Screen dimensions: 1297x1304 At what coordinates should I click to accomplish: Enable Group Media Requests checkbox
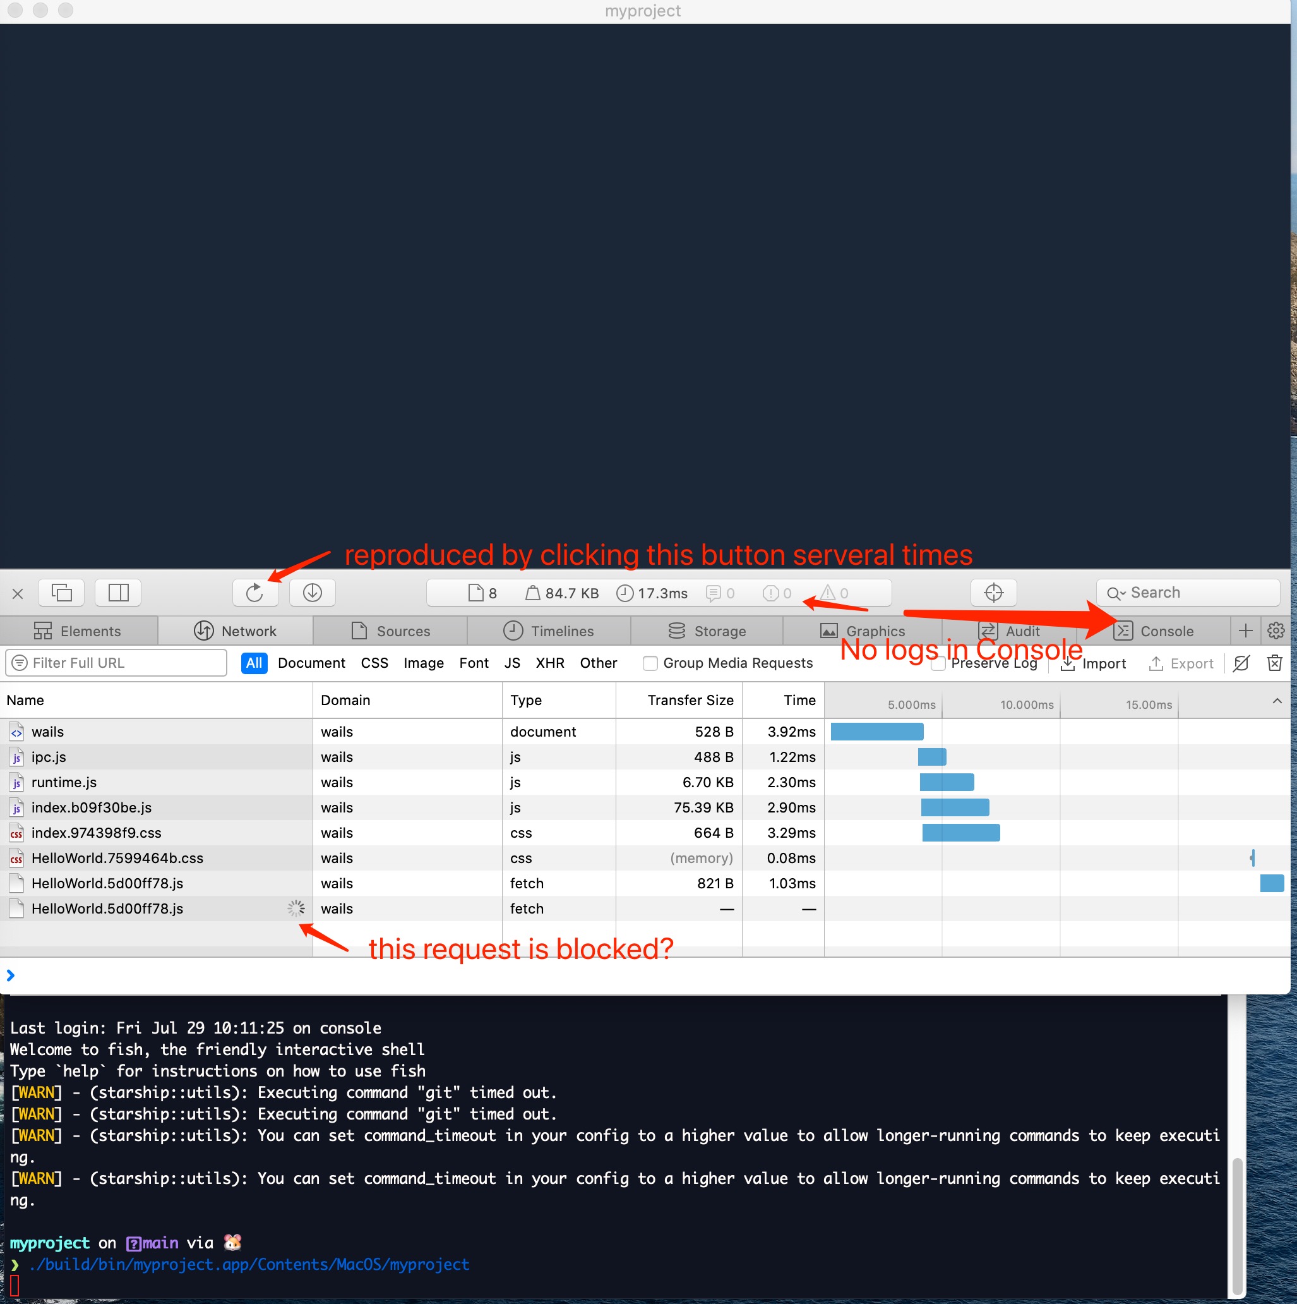(x=650, y=663)
